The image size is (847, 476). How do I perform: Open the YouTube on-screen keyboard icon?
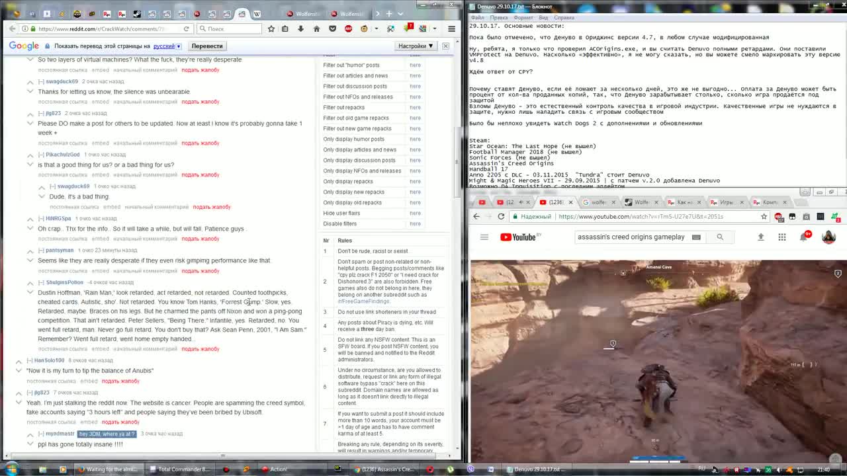(696, 237)
